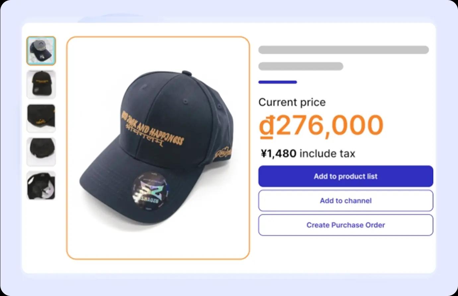
Task: Choose Create Purchase Order
Action: pos(346,225)
